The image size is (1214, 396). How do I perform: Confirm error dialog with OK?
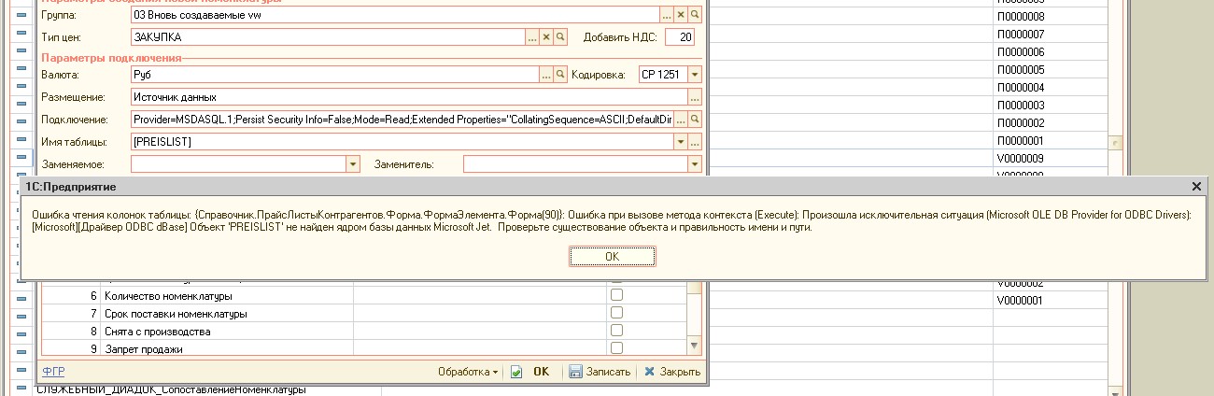coord(612,256)
